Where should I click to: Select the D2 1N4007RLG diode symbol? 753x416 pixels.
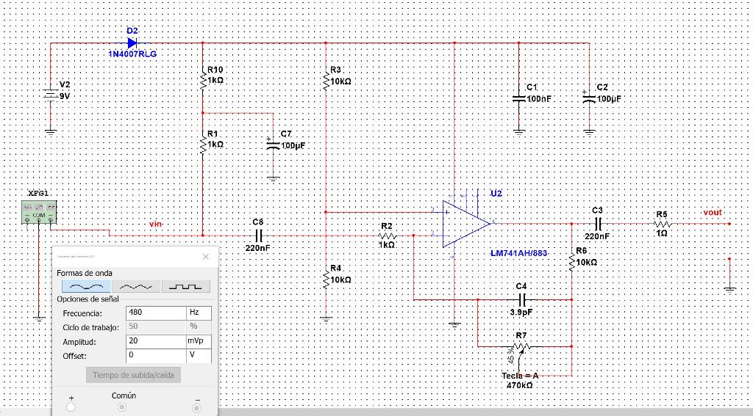click(132, 43)
